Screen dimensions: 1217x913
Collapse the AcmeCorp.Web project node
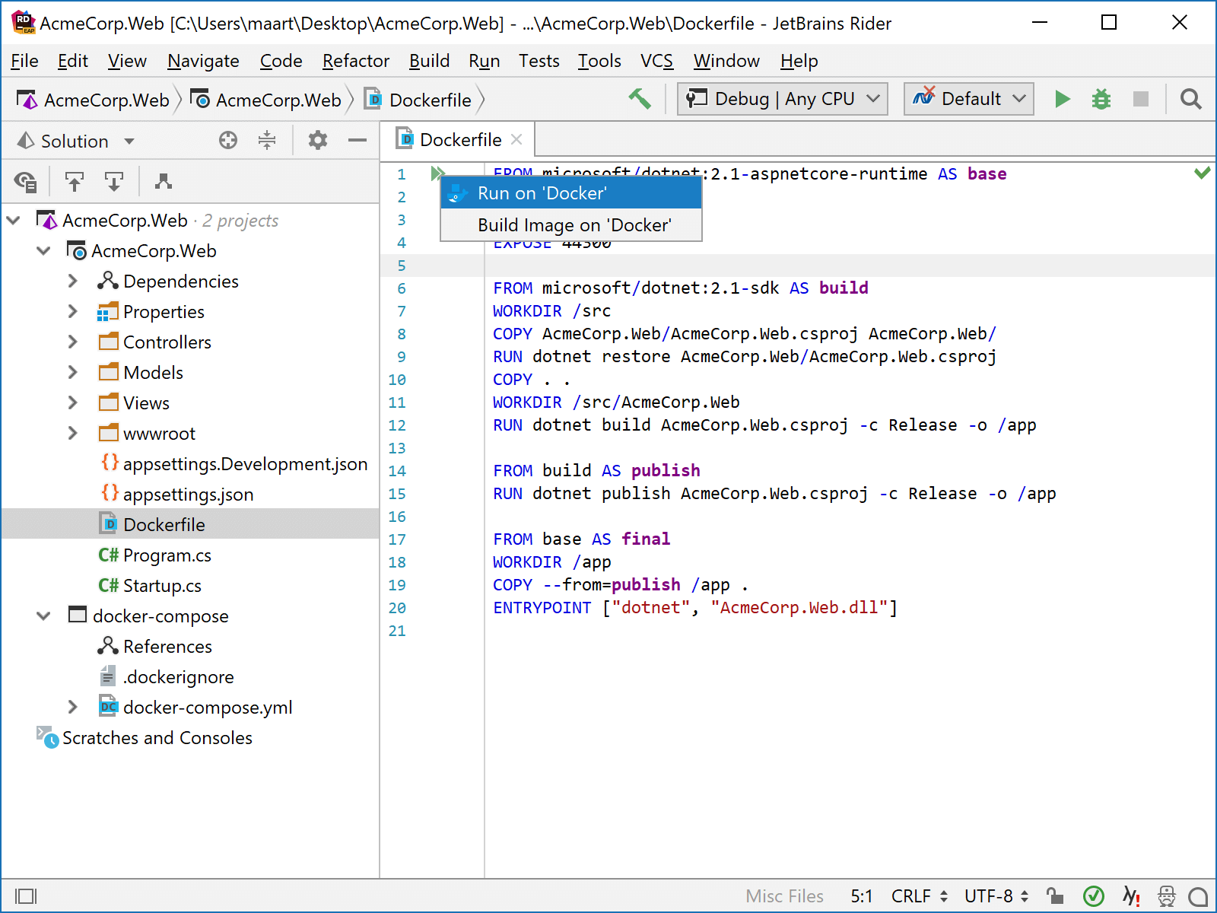(43, 251)
